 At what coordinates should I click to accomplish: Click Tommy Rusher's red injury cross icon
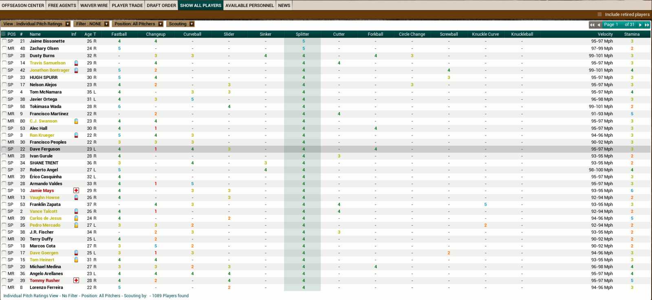[76, 280]
